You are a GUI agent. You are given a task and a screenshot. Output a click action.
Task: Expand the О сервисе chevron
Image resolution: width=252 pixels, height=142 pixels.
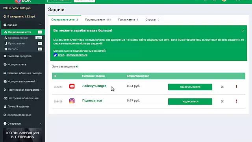coord(41,123)
